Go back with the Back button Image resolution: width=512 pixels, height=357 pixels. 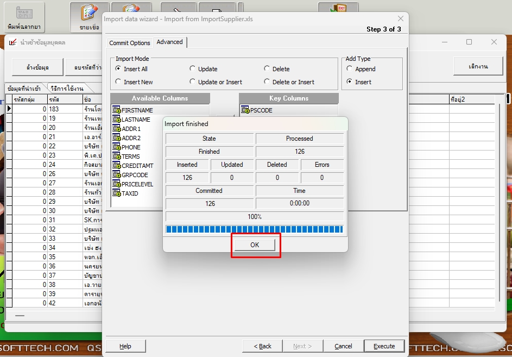(x=263, y=346)
